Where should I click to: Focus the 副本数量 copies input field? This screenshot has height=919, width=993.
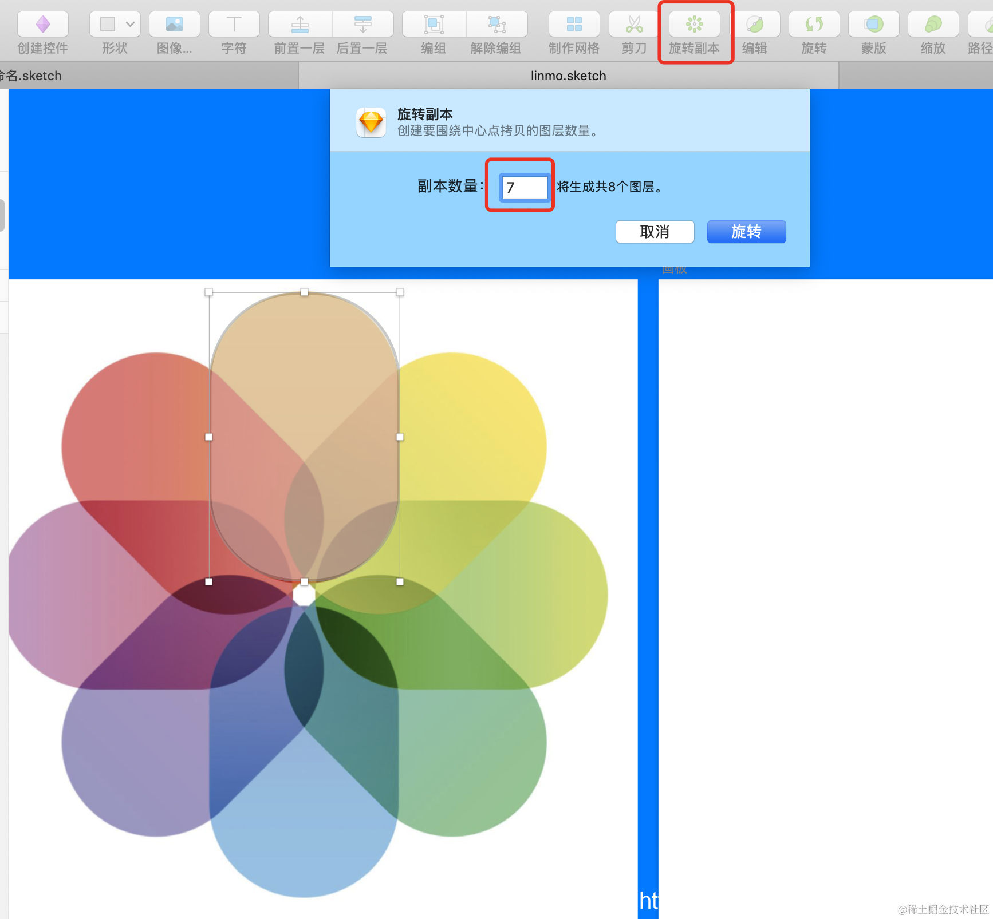coord(525,187)
